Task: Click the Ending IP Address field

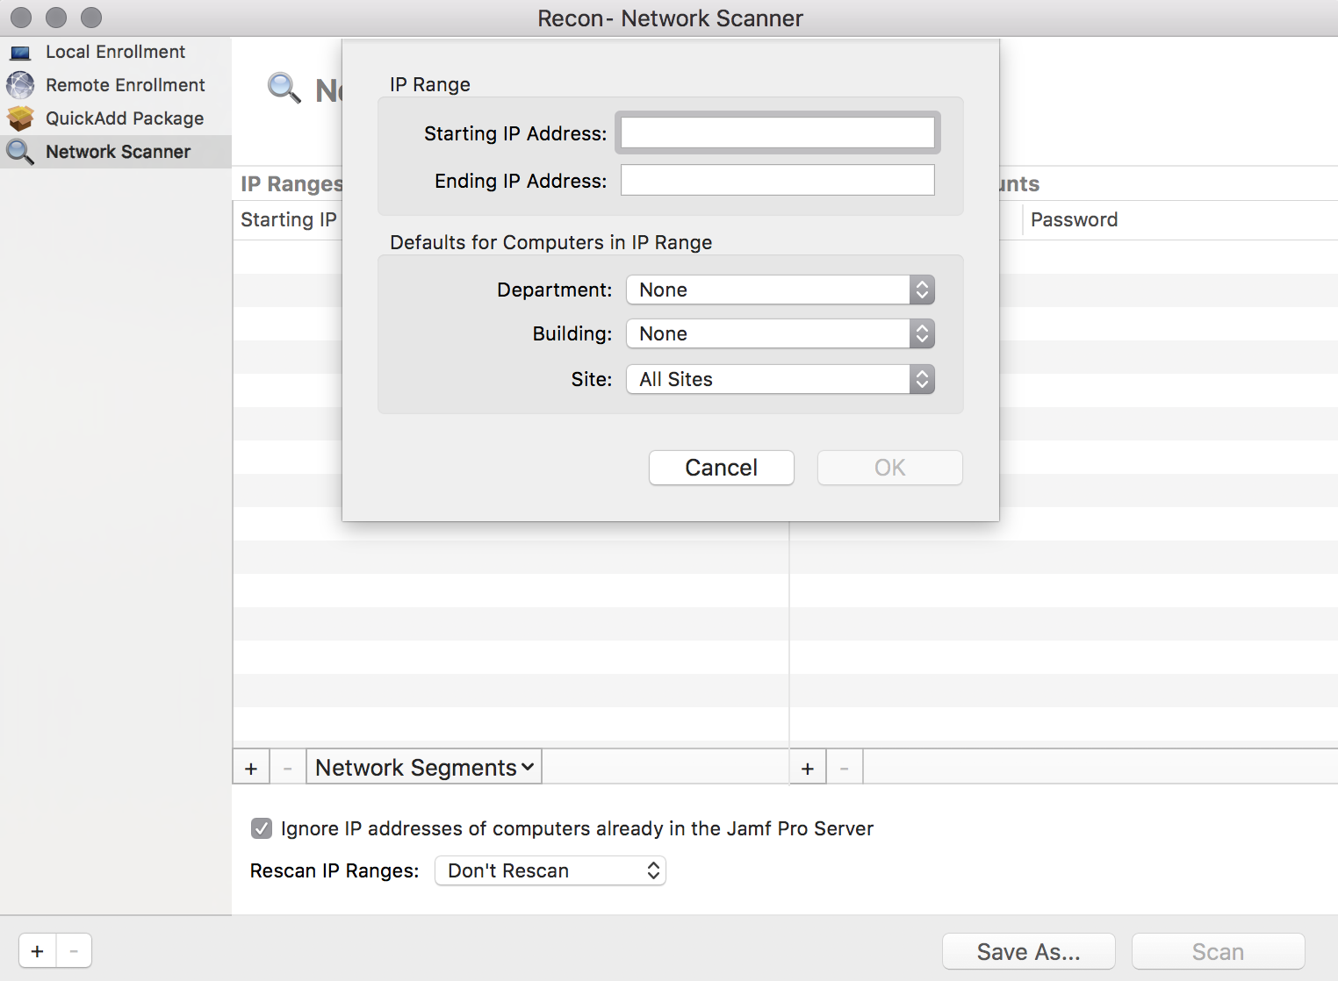Action: 777,181
